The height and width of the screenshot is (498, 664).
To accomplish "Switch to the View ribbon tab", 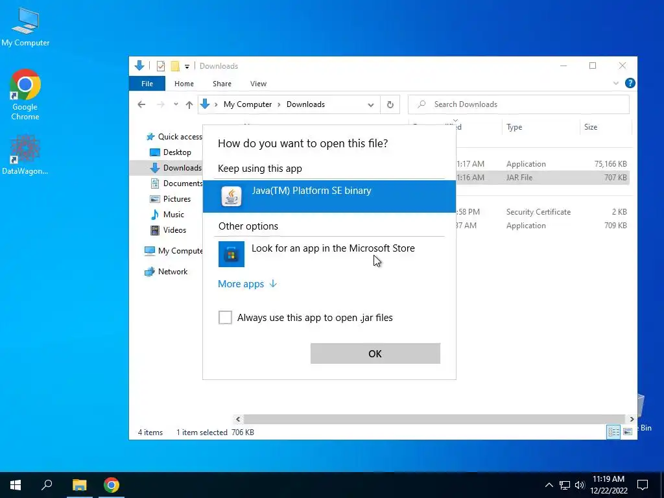I will [258, 84].
